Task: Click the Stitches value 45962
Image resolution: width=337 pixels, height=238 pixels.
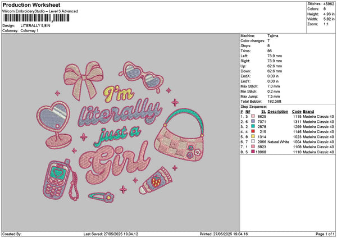Action: click(x=329, y=4)
